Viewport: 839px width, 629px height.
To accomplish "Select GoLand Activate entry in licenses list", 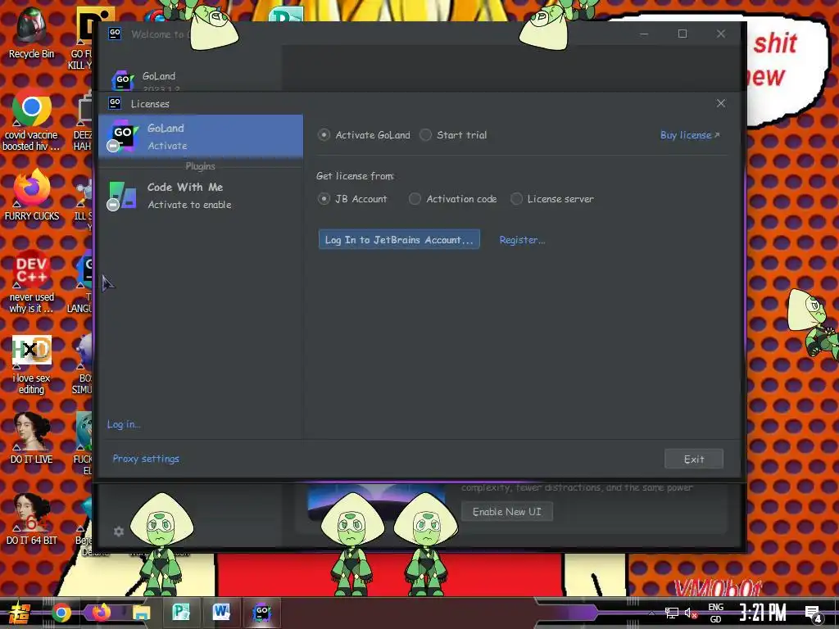I will tap(201, 137).
